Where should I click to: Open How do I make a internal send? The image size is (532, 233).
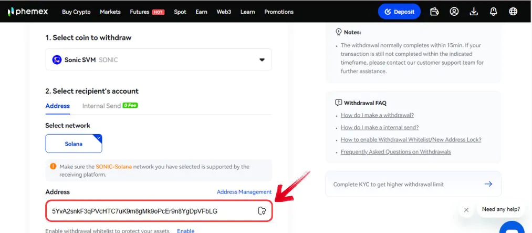380,127
